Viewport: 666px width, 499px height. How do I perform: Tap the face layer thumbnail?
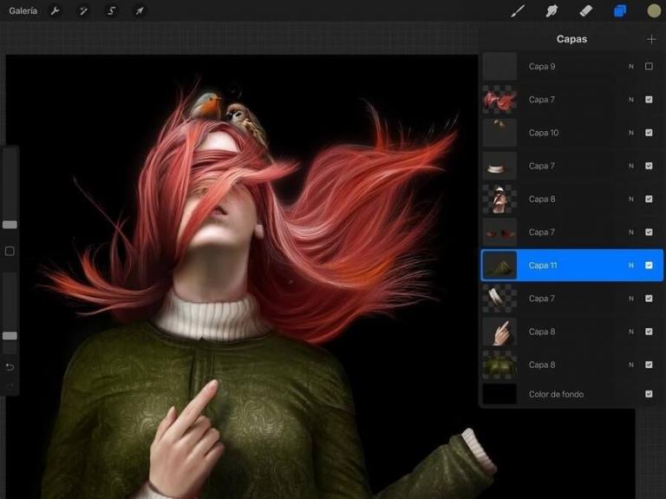(x=499, y=199)
